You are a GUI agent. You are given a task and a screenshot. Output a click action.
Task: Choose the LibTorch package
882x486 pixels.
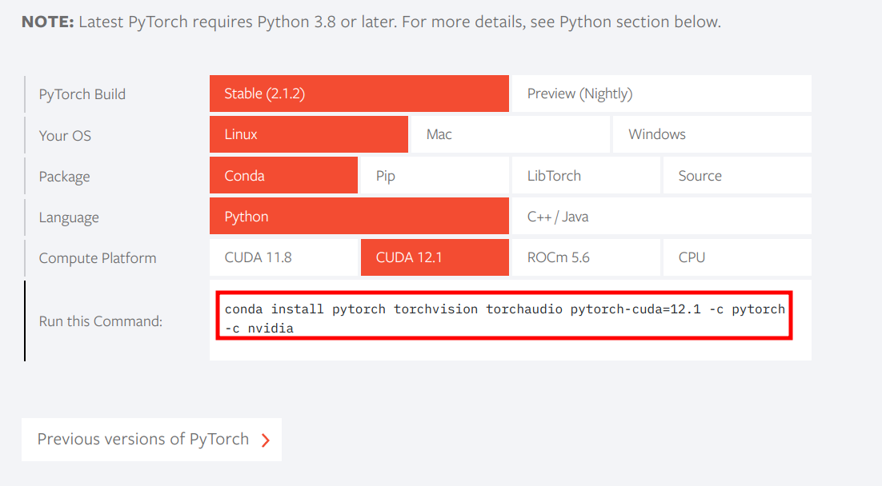coord(586,175)
